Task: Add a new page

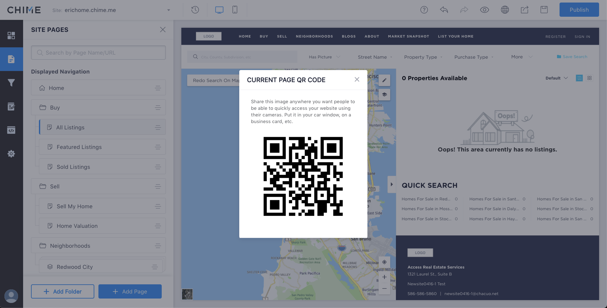Action: point(130,292)
